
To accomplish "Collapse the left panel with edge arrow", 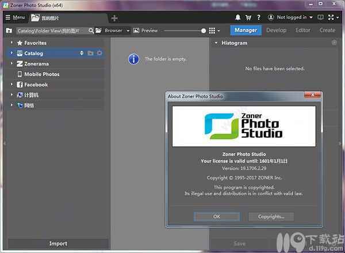I will (x=5, y=144).
